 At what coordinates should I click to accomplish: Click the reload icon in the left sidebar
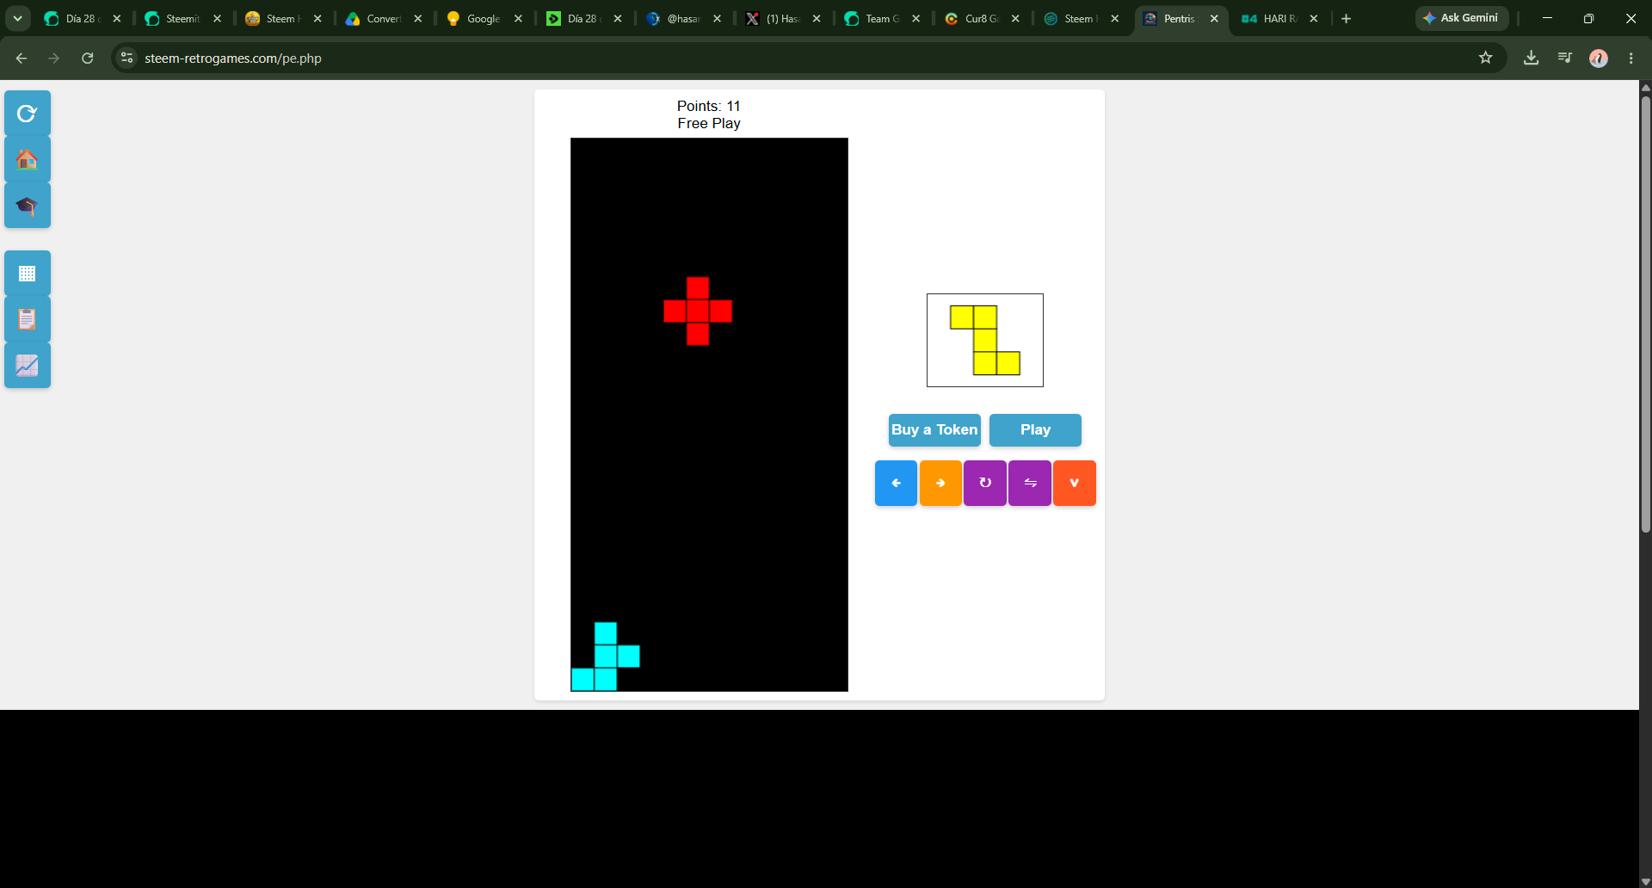click(28, 114)
